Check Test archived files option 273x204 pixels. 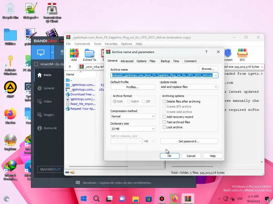[164, 122]
